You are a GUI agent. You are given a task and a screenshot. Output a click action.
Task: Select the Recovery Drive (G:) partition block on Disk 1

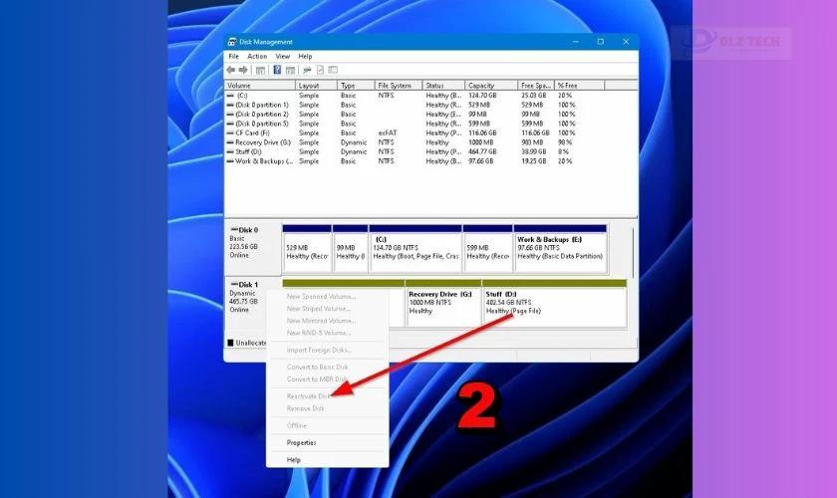tap(443, 303)
